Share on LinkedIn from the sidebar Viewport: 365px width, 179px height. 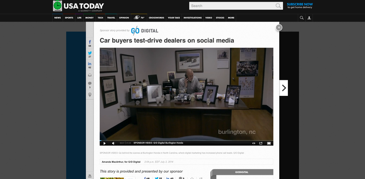tap(90, 65)
